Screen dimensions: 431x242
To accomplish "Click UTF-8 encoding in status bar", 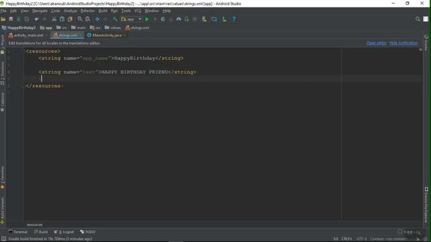I will 362,239.
